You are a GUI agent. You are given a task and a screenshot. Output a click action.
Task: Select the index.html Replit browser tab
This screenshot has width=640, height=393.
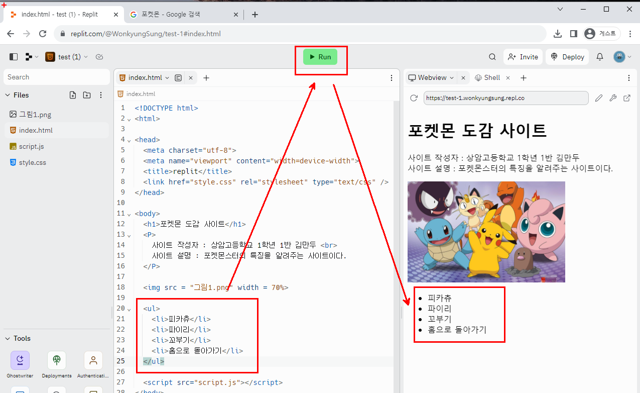[63, 15]
